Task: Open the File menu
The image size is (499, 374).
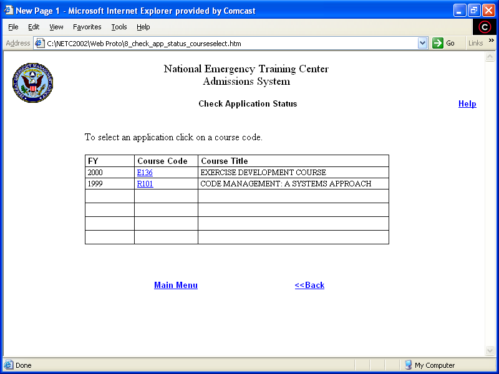Action: (x=13, y=27)
